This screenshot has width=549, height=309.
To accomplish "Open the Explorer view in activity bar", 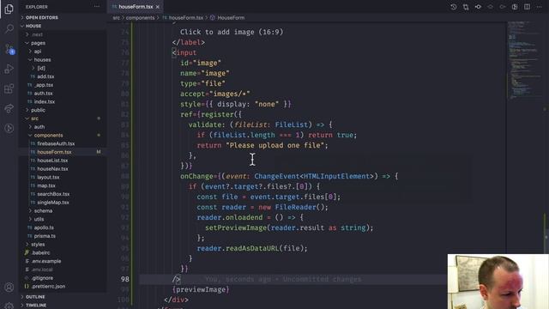I will [9, 9].
